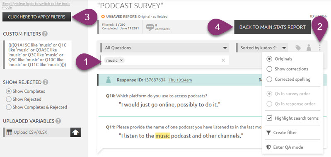Select the Show corrections option
The image size is (331, 157).
pos(269,69)
